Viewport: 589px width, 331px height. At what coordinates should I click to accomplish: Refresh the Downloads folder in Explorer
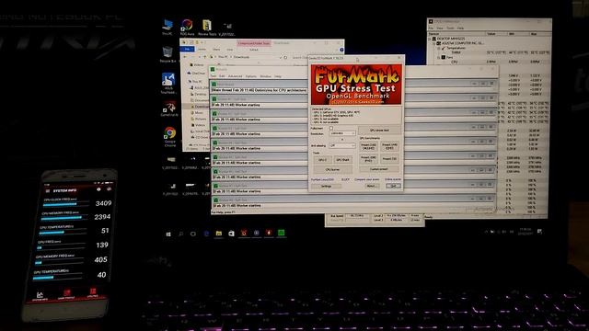(286, 57)
